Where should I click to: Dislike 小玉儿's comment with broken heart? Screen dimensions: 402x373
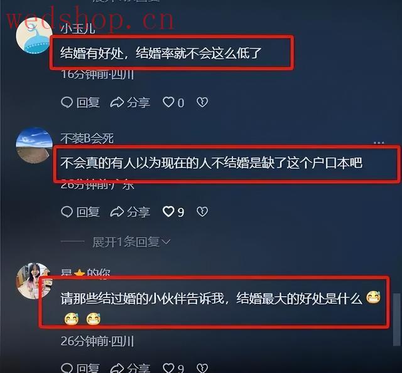coord(202,102)
